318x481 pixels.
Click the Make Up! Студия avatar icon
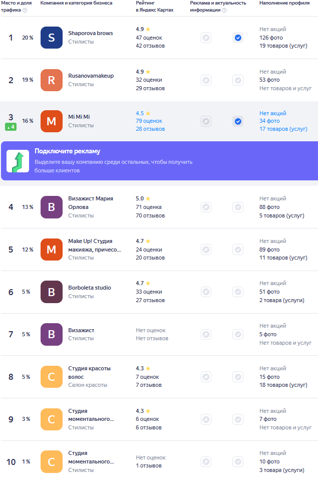point(52,250)
